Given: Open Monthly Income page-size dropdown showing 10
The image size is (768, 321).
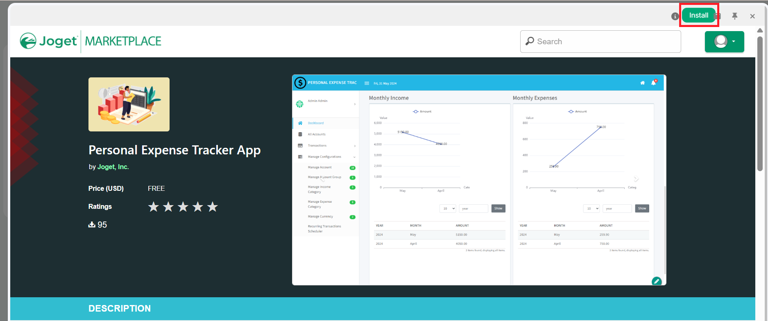Looking at the screenshot, I should coord(448,208).
